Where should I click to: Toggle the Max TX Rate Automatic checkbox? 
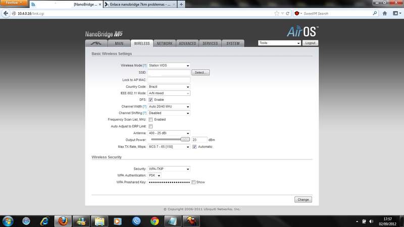[x=194, y=147]
